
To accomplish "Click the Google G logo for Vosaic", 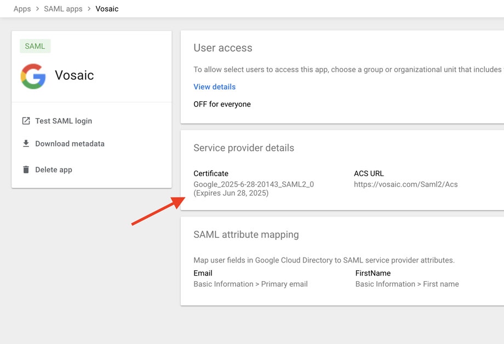I will [x=33, y=76].
